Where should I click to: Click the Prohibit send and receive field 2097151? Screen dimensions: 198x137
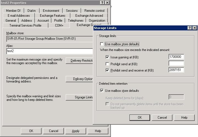point(176,70)
